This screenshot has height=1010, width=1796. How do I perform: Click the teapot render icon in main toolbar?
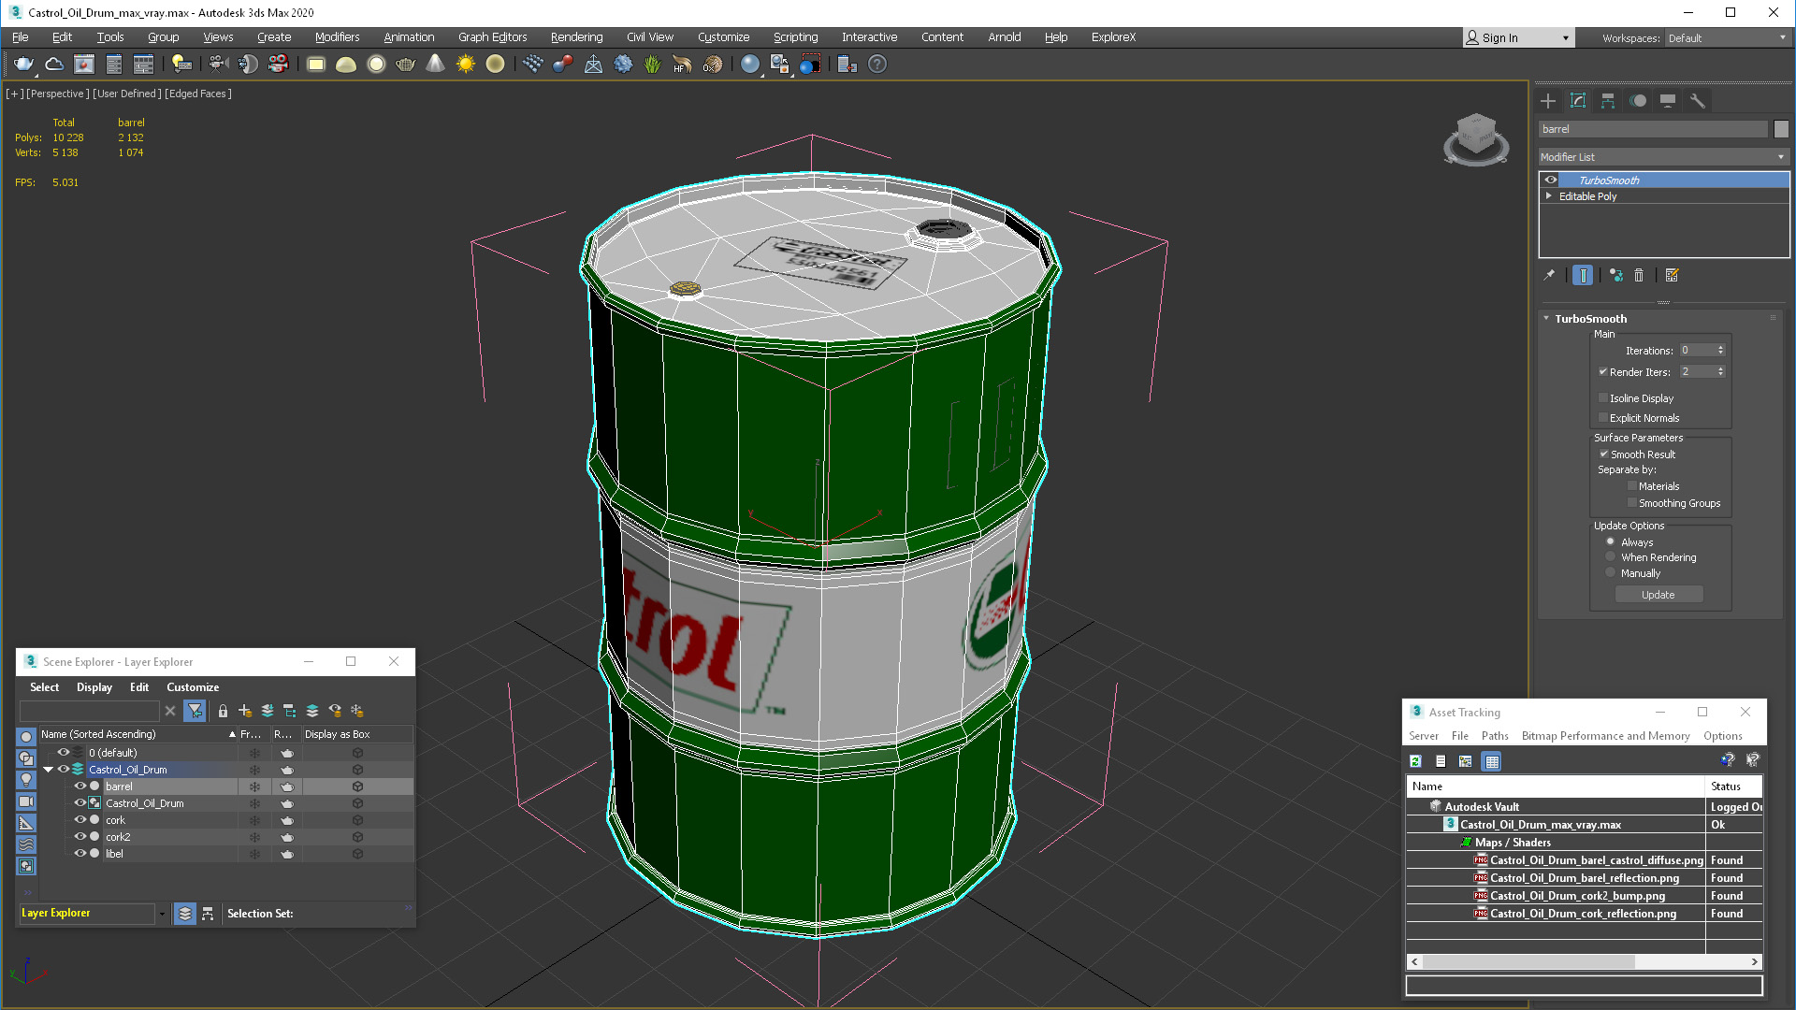point(23,65)
